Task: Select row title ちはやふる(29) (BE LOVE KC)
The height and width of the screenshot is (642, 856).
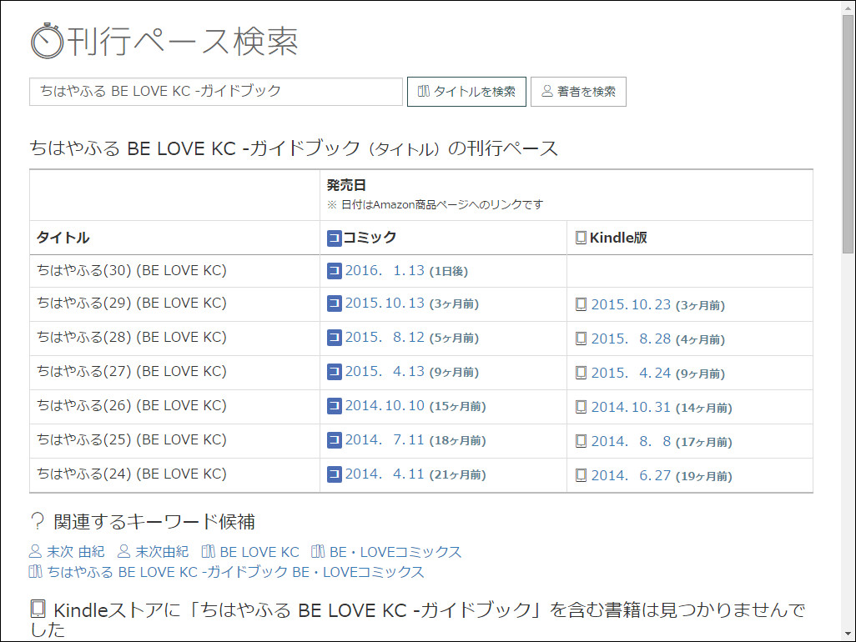Action: [132, 303]
